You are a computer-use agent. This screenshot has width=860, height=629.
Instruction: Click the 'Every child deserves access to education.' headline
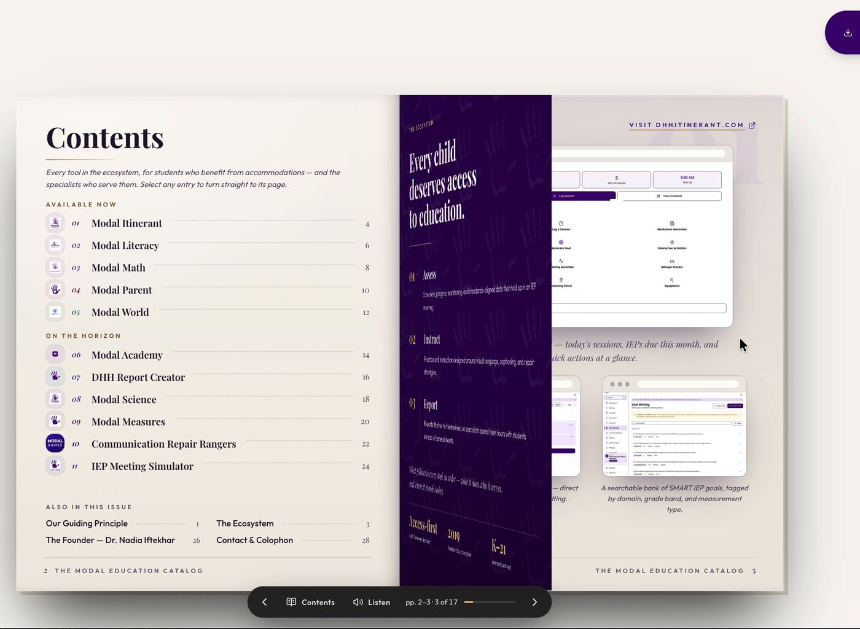tap(442, 184)
